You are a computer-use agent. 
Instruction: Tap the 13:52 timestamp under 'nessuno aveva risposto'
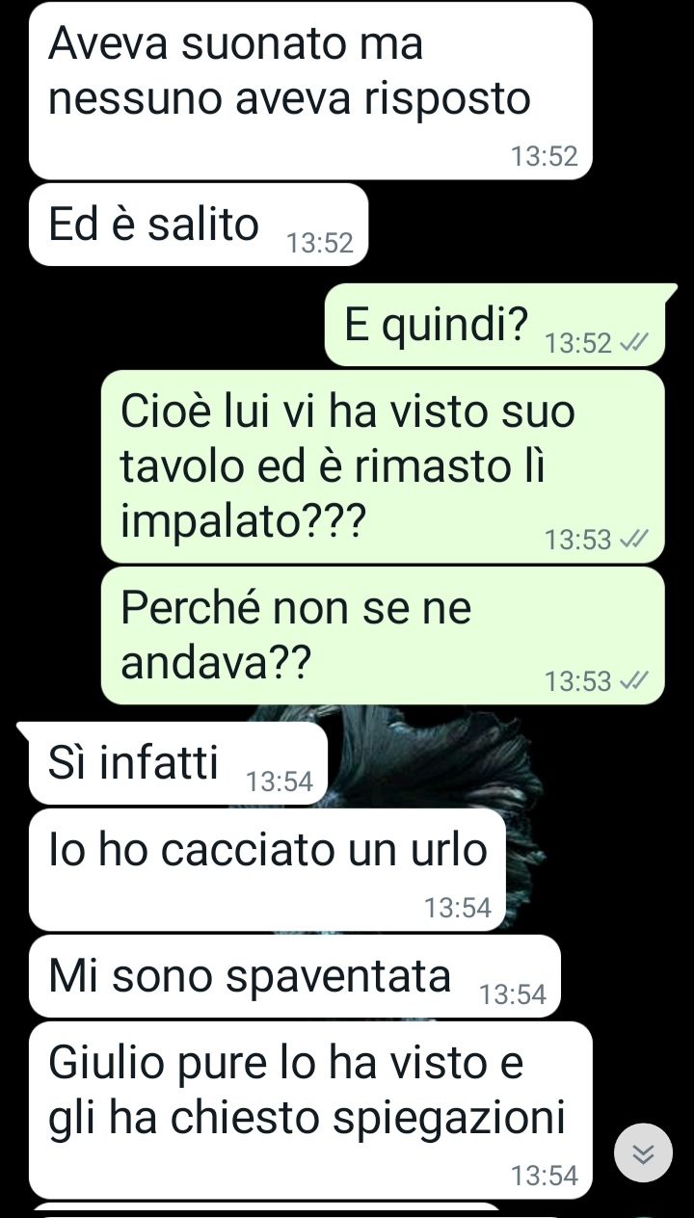(545, 157)
